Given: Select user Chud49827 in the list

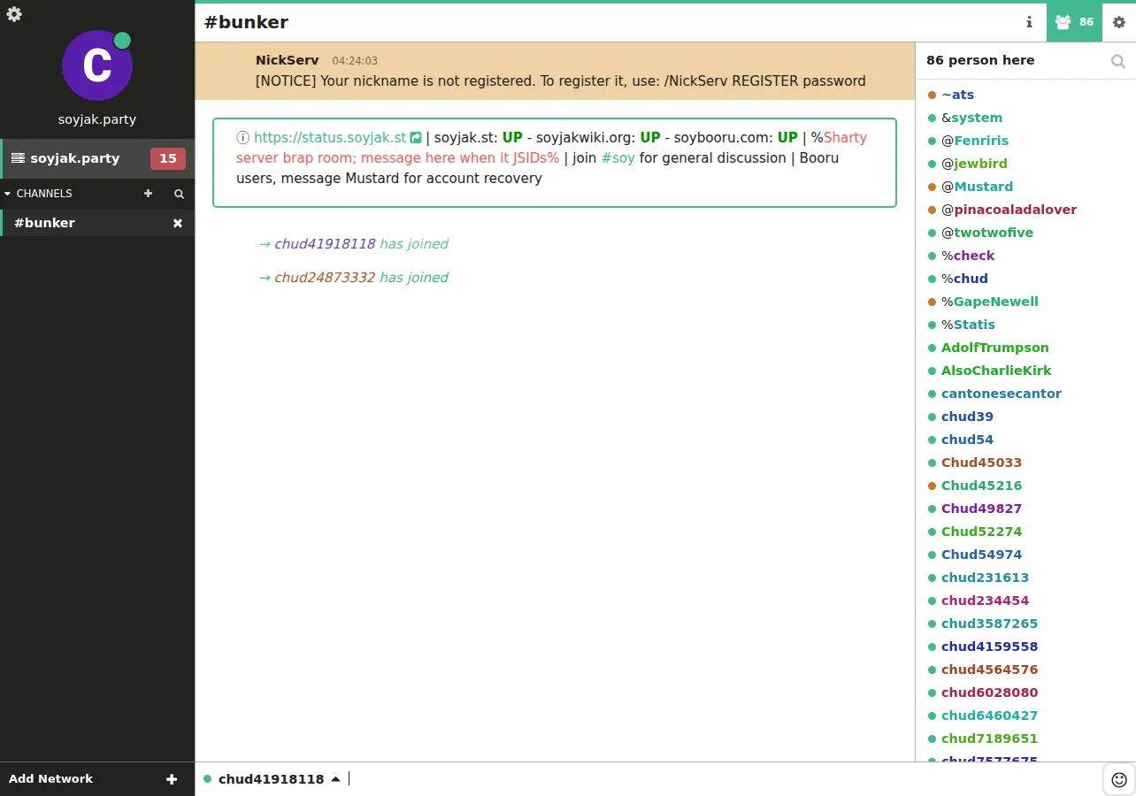Looking at the screenshot, I should (x=981, y=509).
